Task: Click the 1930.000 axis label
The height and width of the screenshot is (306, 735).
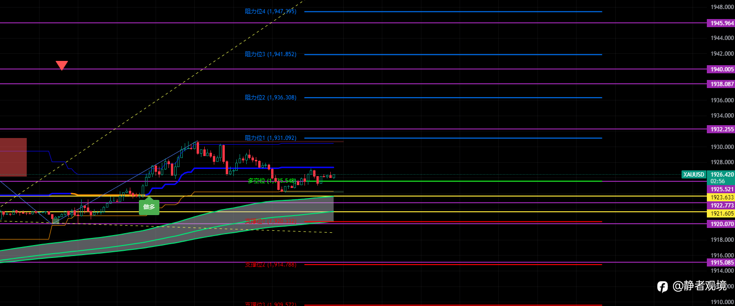Action: point(722,147)
